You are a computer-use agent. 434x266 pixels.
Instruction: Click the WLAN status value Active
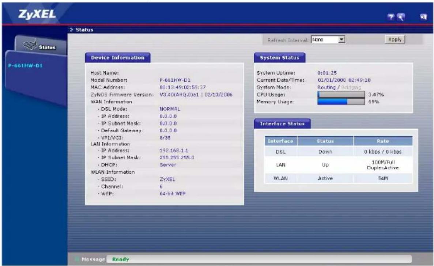(x=325, y=178)
